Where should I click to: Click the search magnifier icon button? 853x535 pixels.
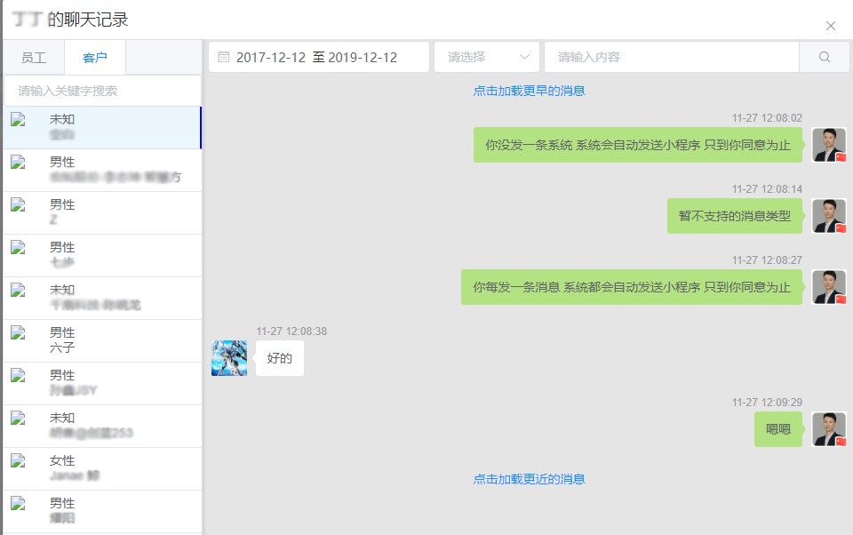point(824,57)
